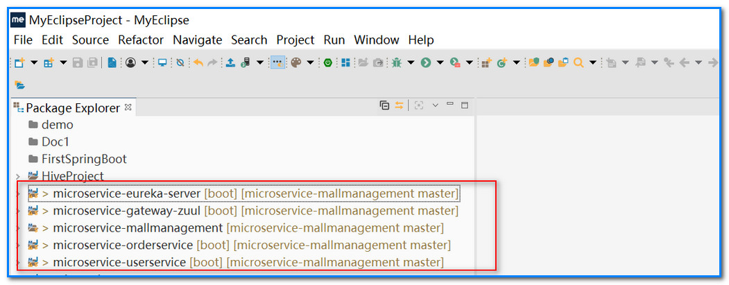Click the blue document page icon
Image resolution: width=729 pixels, height=285 pixels.
pos(112,62)
